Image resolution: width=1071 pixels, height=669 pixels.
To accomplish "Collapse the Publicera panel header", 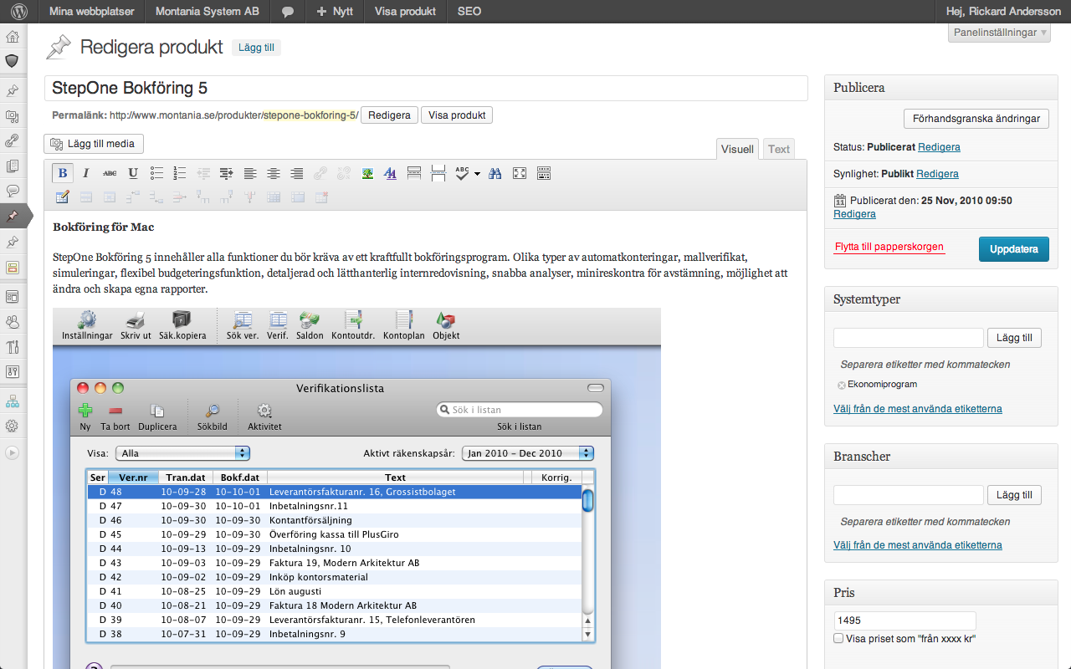I will point(941,88).
